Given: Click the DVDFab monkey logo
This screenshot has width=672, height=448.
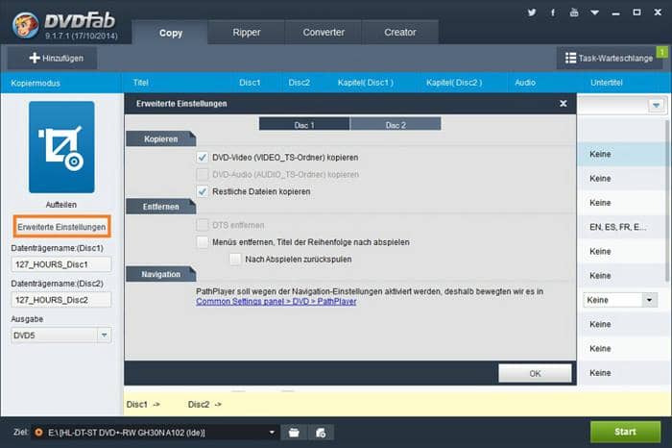Looking at the screenshot, I should tap(25, 25).
